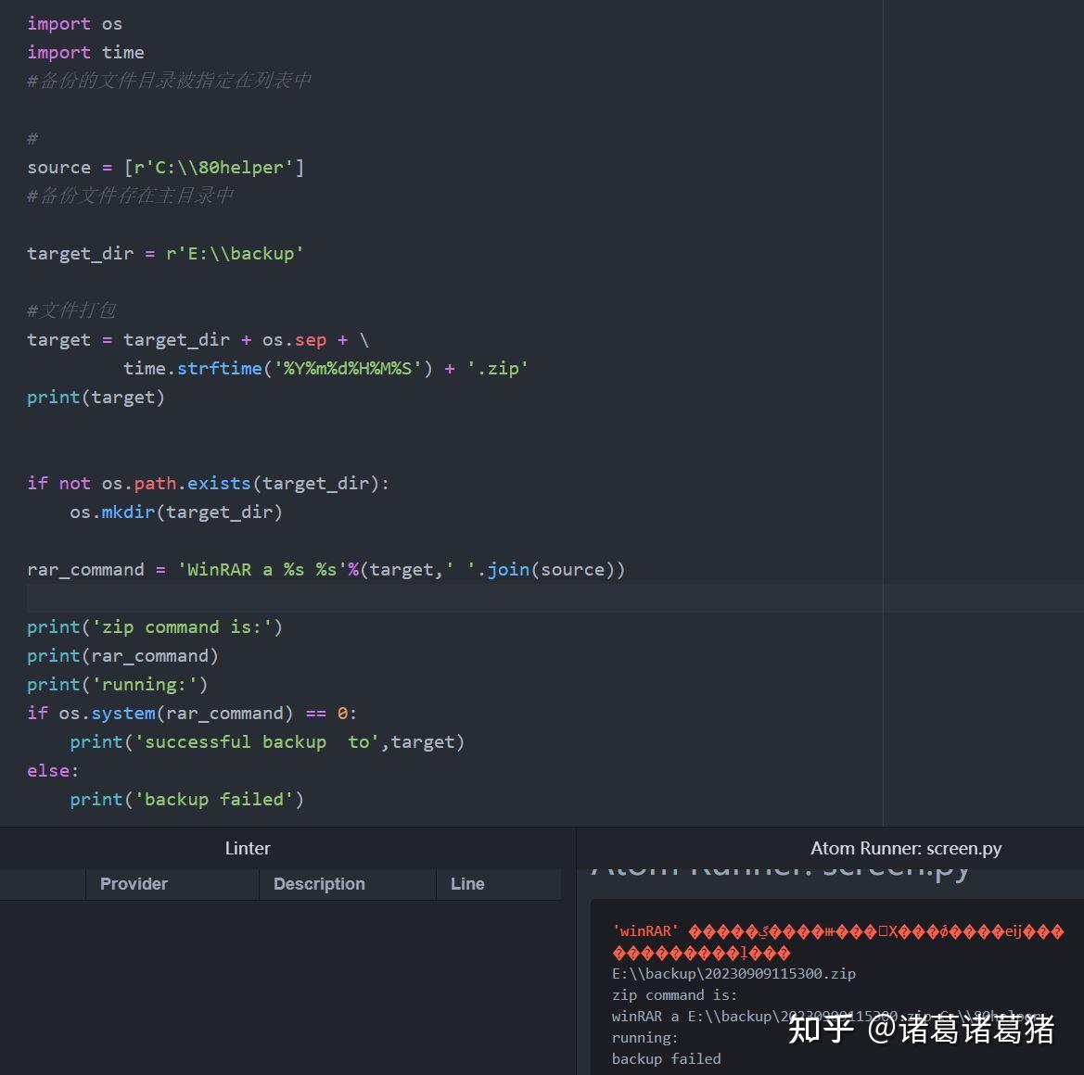Click the print(target) statement

point(96,397)
